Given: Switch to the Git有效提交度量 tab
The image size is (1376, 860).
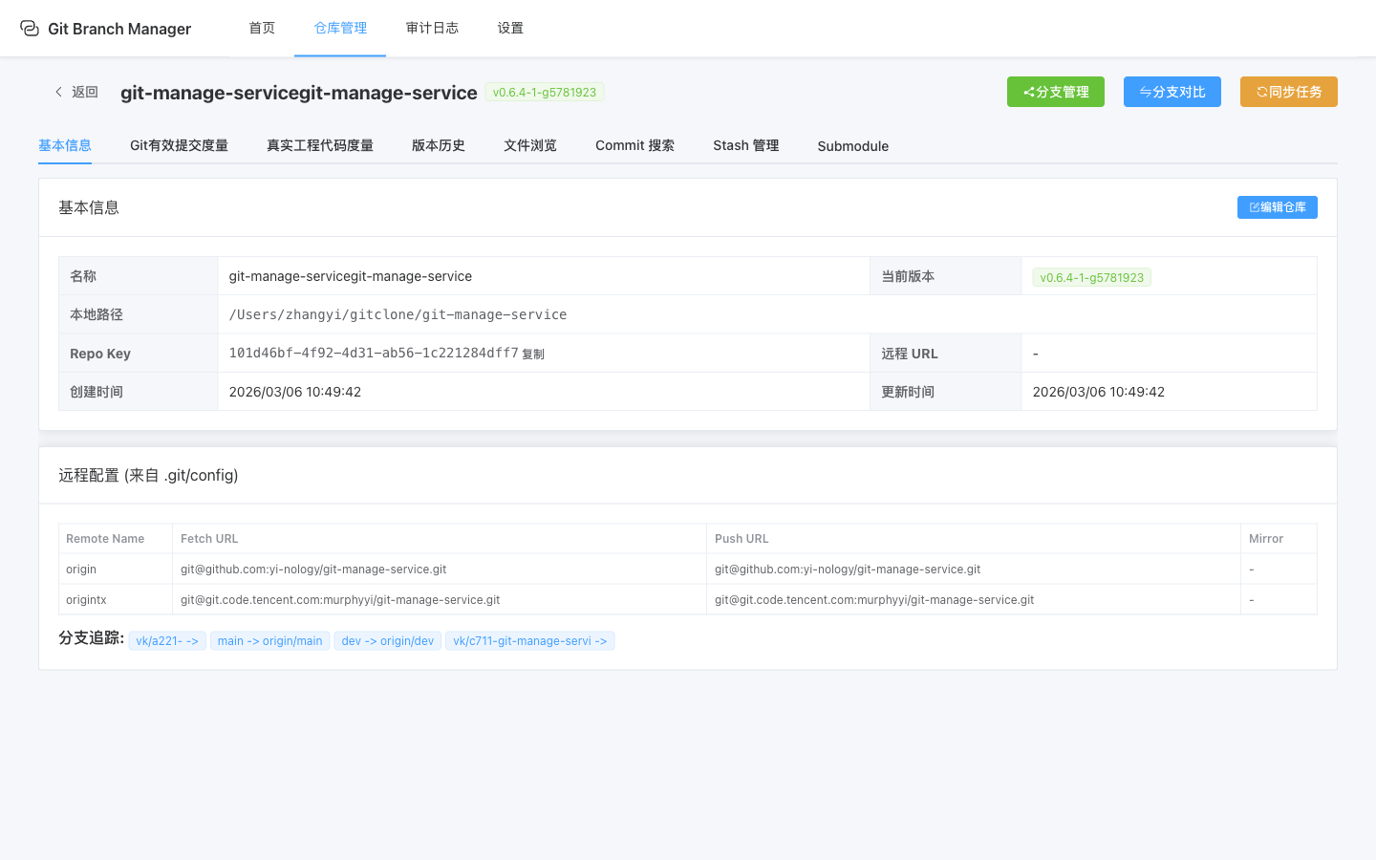Looking at the screenshot, I should [x=179, y=145].
